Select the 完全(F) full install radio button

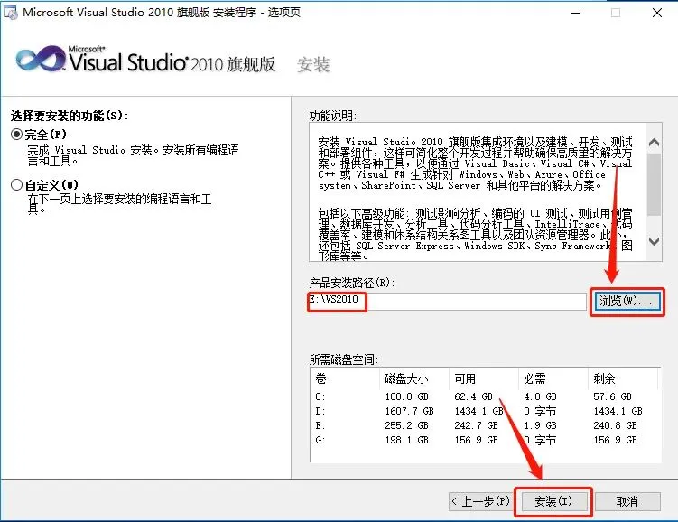pyautogui.click(x=17, y=135)
